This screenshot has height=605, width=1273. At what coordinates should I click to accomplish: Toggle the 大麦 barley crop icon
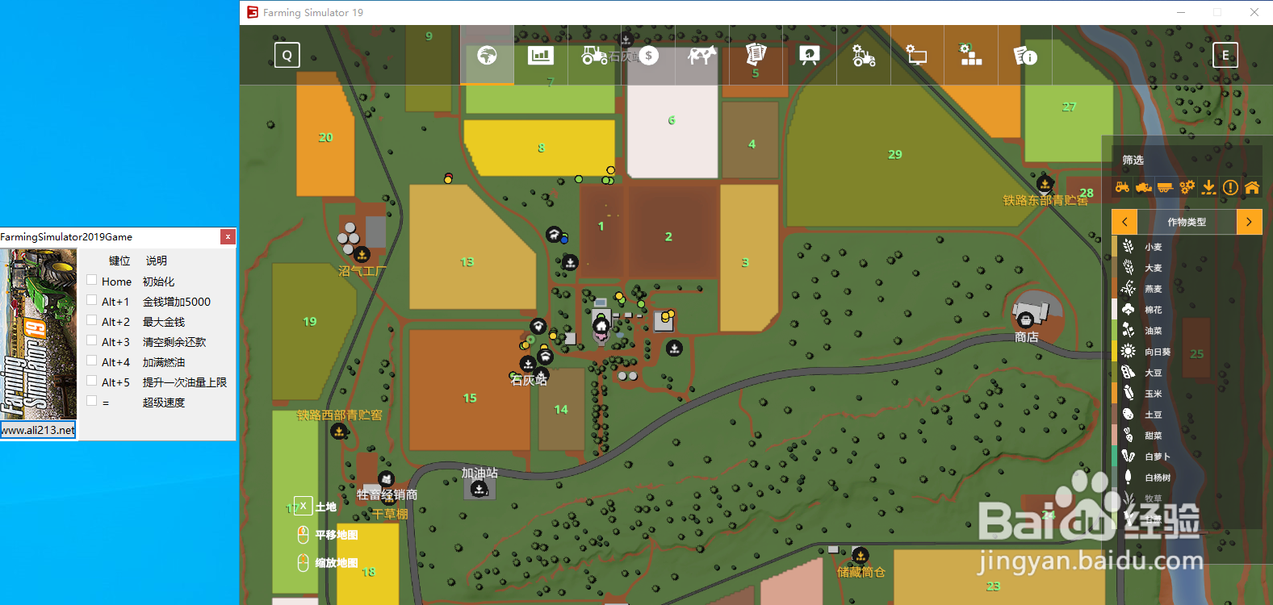[x=1129, y=267]
